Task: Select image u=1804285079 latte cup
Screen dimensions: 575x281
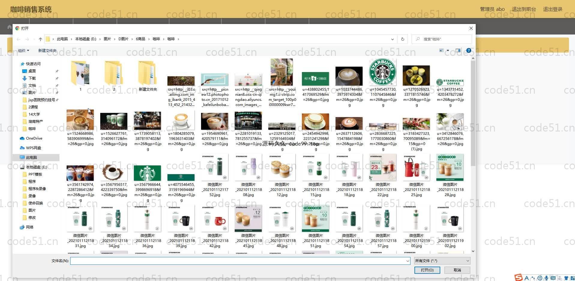Action: point(181,121)
